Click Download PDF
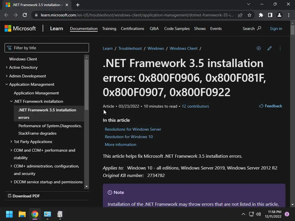The width and height of the screenshot is (295, 221). [24, 196]
